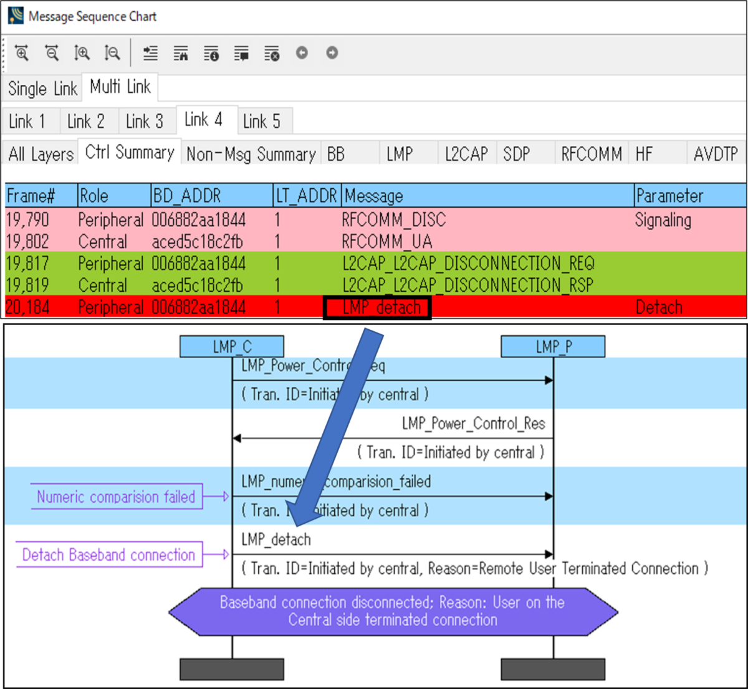This screenshot has width=748, height=689.
Task: Switch to the All Layers tab
Action: pos(41,153)
